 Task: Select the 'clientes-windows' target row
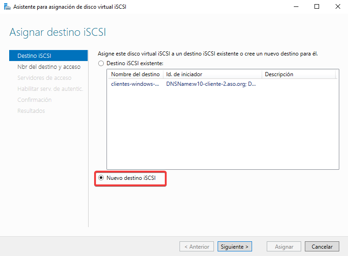136,84
